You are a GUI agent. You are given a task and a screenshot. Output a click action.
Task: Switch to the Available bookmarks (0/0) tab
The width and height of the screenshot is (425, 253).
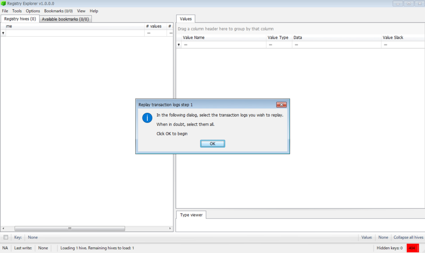pyautogui.click(x=65, y=19)
